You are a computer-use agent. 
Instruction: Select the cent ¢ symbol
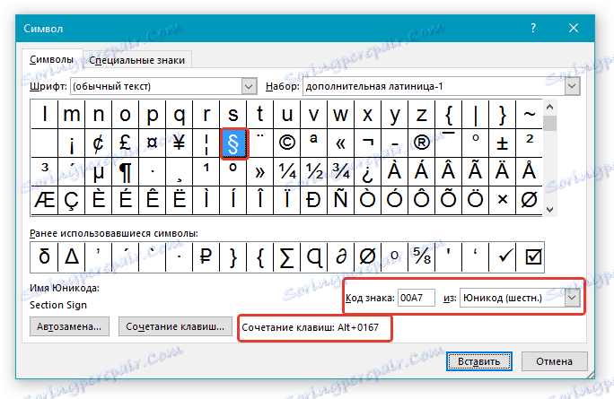pos(98,143)
